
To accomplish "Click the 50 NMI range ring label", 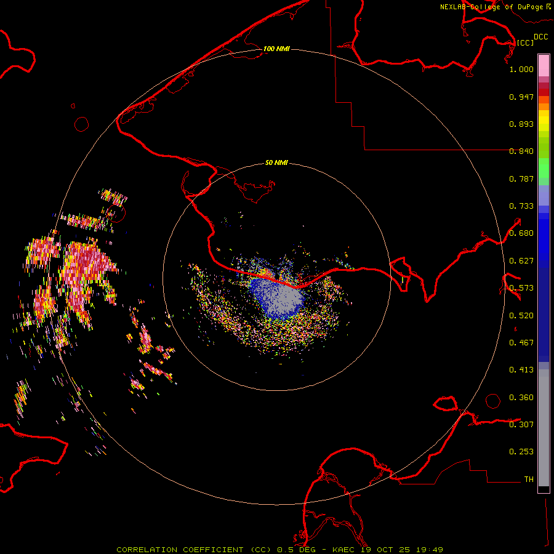I will tap(276, 163).
